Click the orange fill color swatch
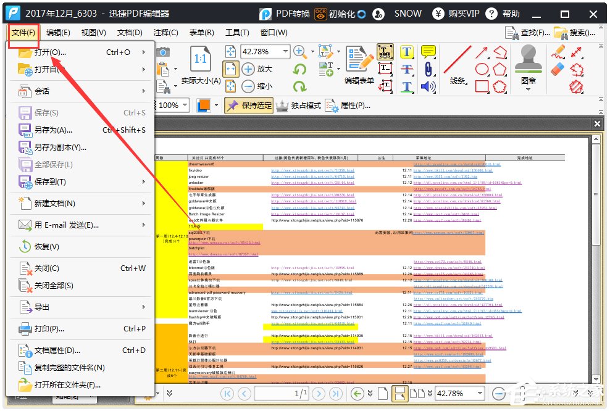The width and height of the screenshot is (610, 411). (203, 106)
